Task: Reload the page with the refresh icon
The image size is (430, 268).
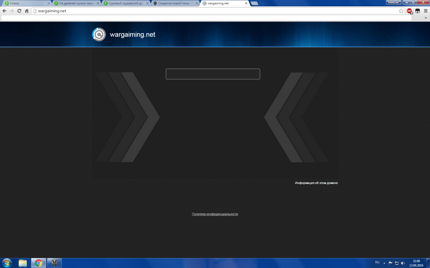Action: click(x=19, y=11)
